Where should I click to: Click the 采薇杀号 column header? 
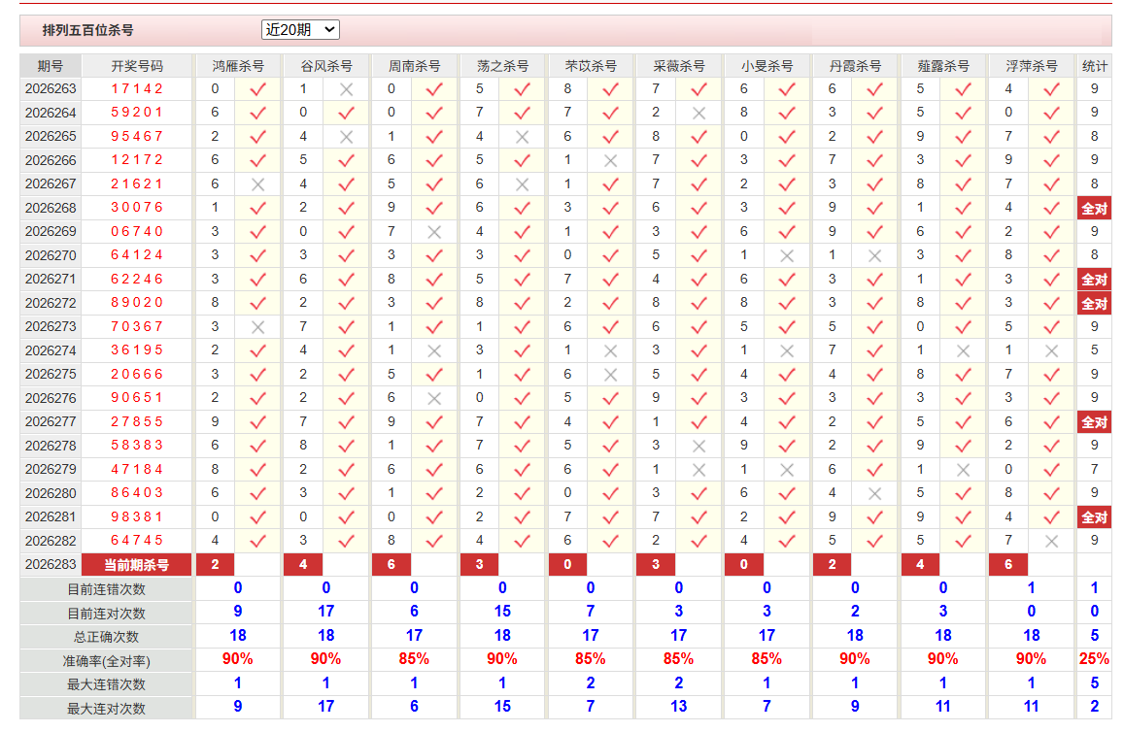(x=679, y=66)
